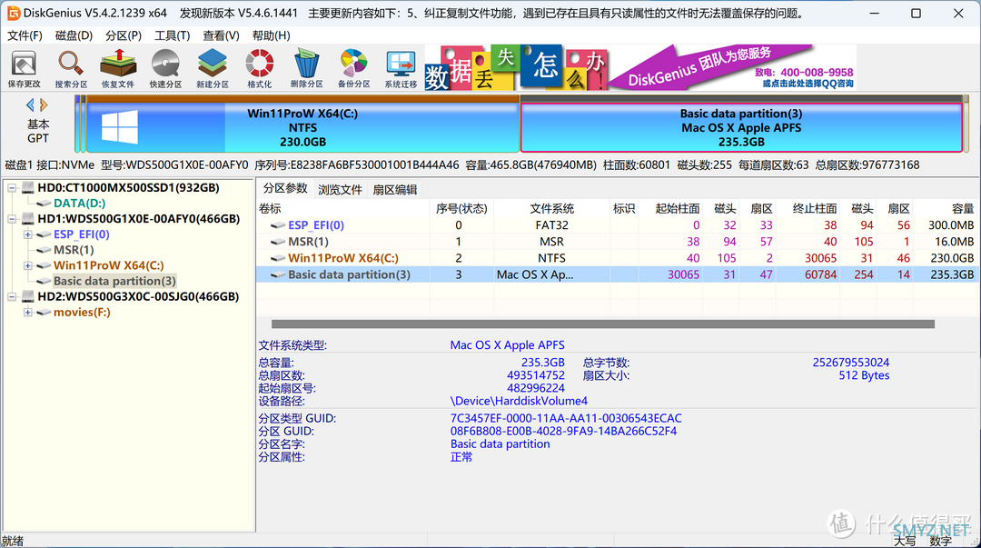
Task: Click the QQ consultation link in the banner
Action: (x=808, y=84)
